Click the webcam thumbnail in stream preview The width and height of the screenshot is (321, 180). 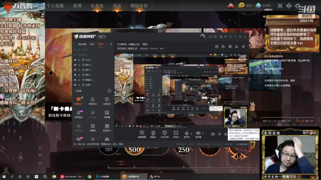235,117
